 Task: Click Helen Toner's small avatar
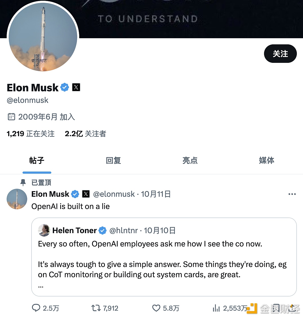[44, 230]
